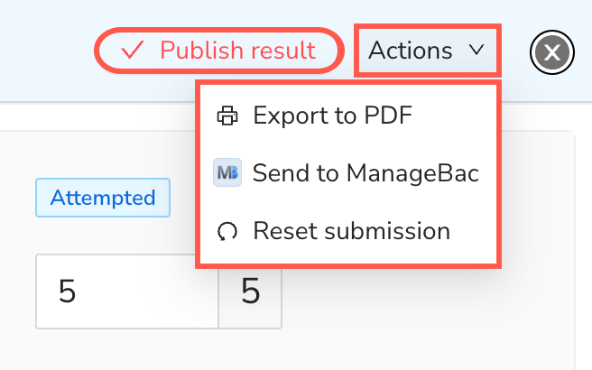Select Send to ManageBac menu entry
Image resolution: width=592 pixels, height=370 pixels.
point(348,173)
